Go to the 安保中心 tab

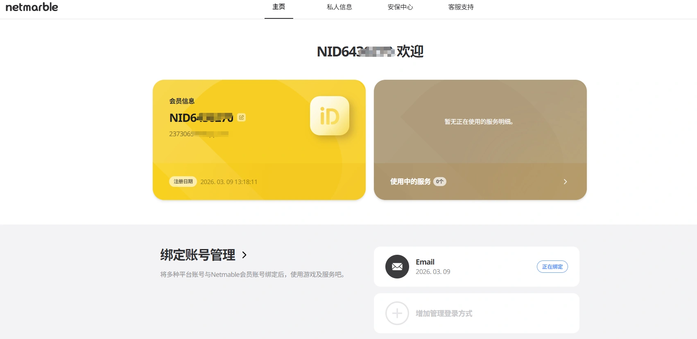click(400, 7)
